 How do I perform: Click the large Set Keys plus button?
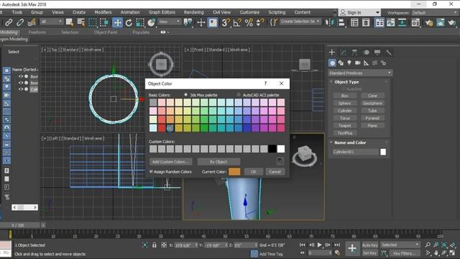tap(352, 248)
